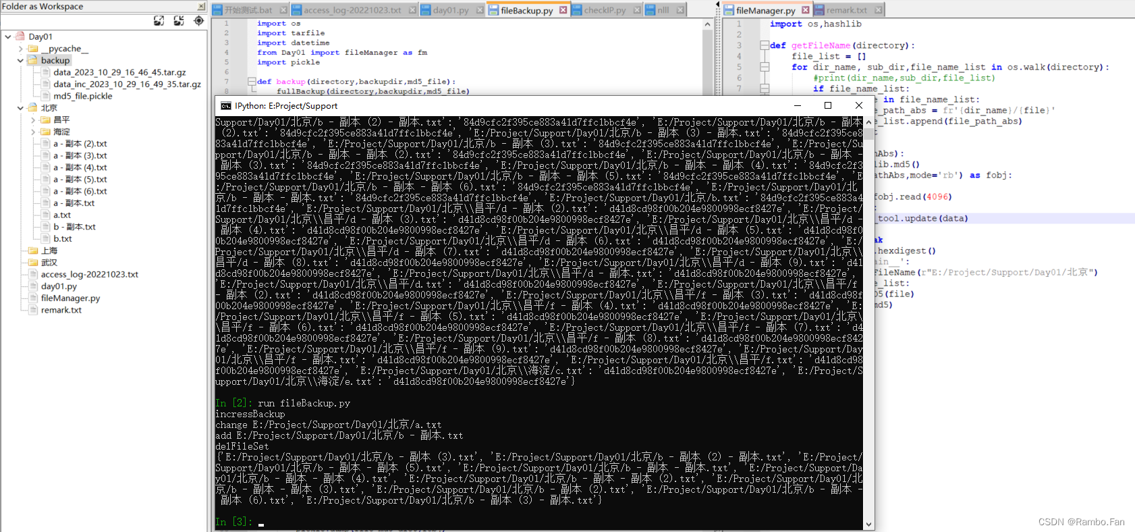This screenshot has width=1135, height=532.
Task: Select md5_file.pickle in the backup folder
Action: [83, 96]
